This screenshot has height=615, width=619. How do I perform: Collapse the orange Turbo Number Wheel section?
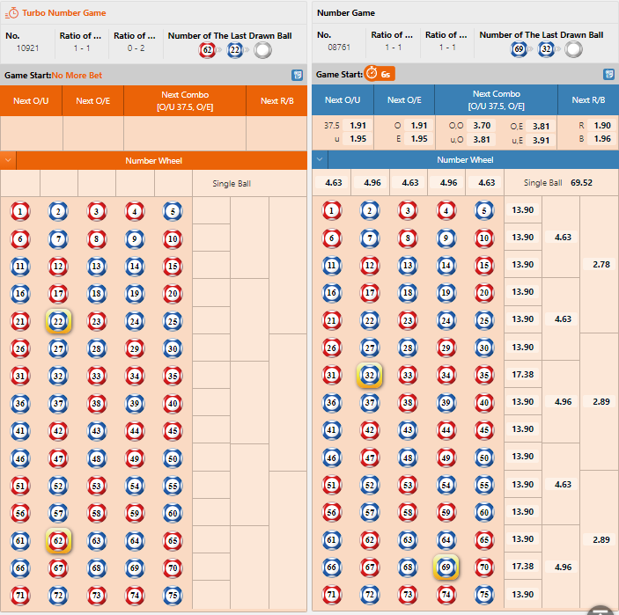pyautogui.click(x=8, y=161)
